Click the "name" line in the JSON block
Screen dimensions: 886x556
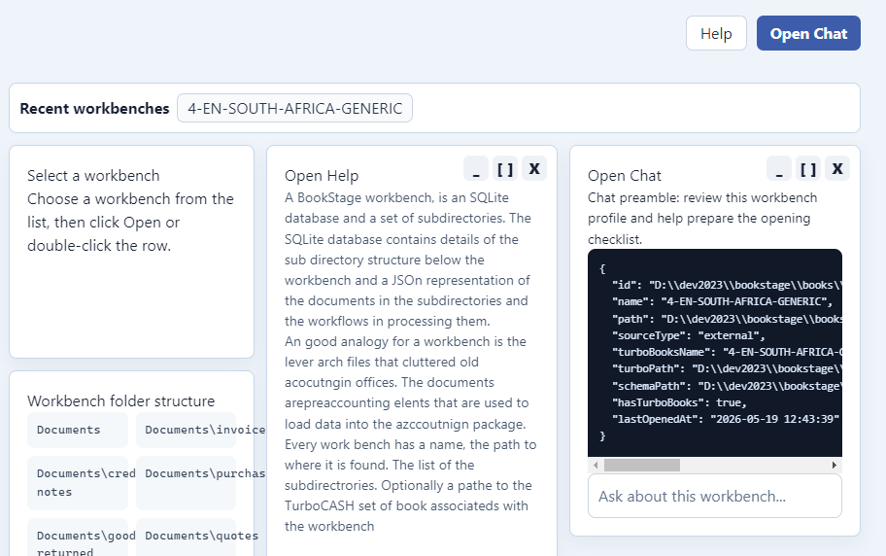pos(722,302)
